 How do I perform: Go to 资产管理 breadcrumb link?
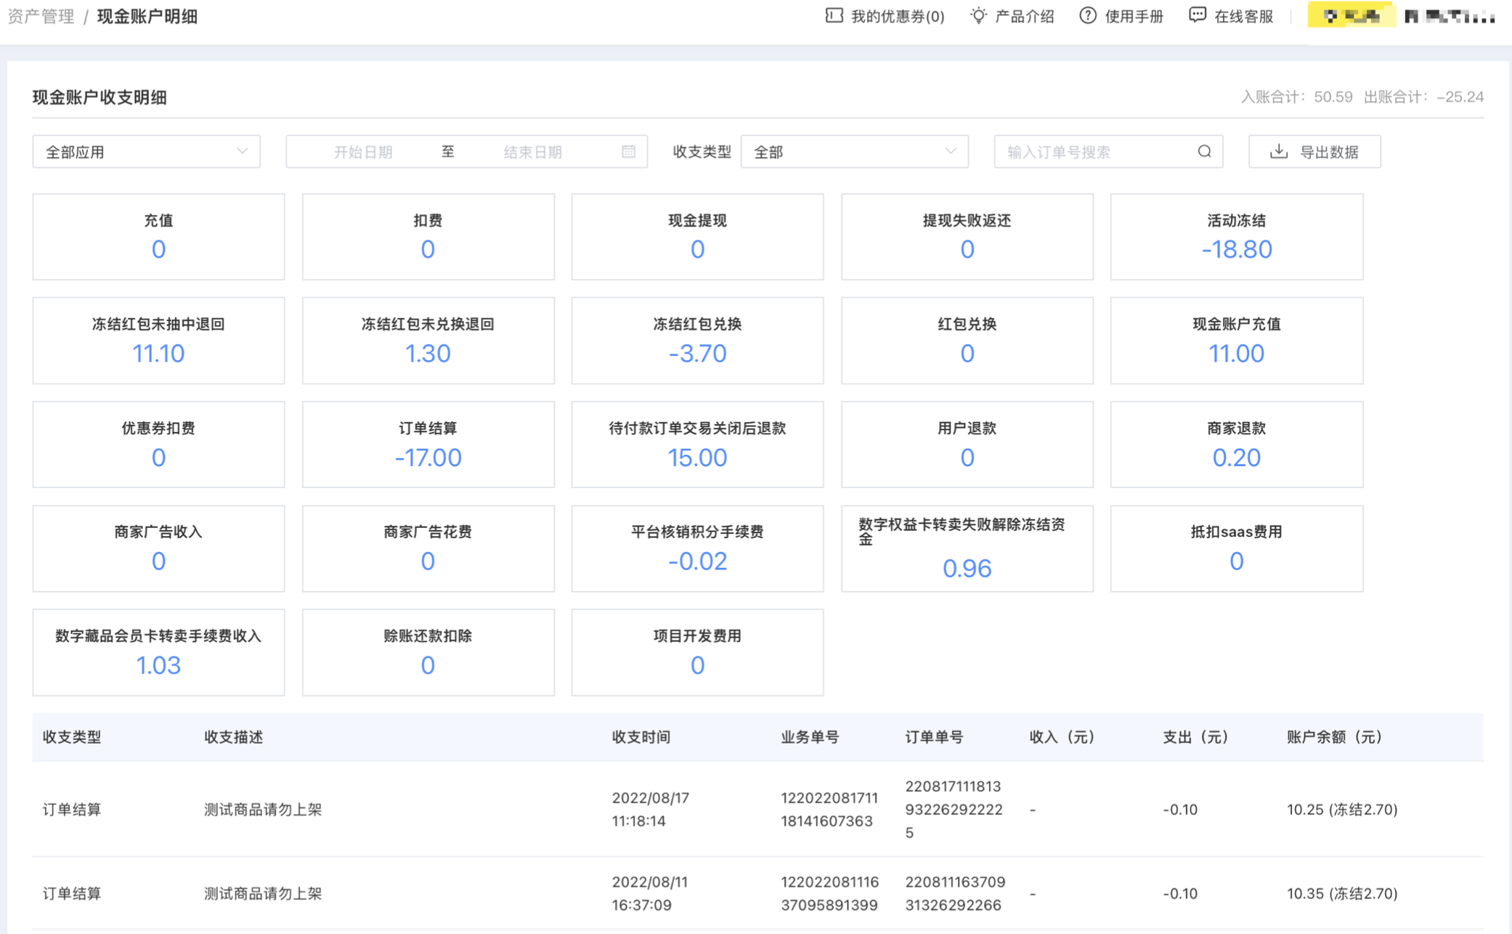tap(41, 16)
